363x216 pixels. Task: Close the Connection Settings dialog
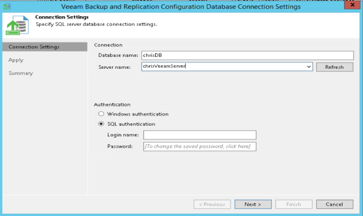[x=352, y=5]
